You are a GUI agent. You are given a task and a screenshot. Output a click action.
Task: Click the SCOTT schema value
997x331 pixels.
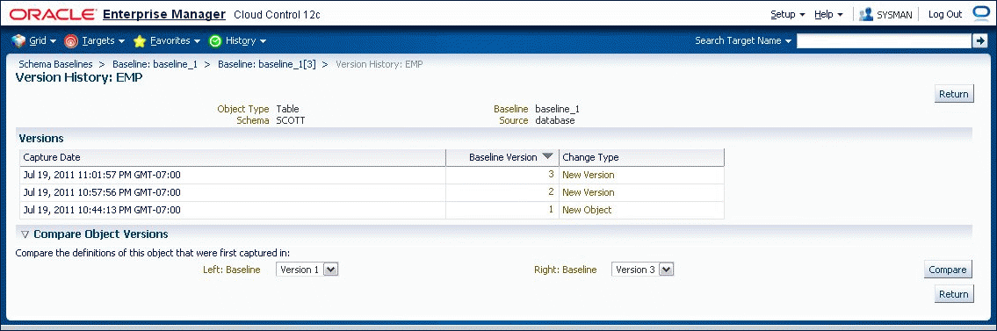tap(291, 120)
